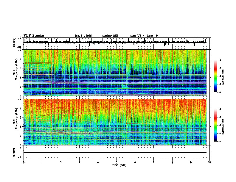Click the flat ch.3(V) signal line
The image size is (236, 182).
115,152
